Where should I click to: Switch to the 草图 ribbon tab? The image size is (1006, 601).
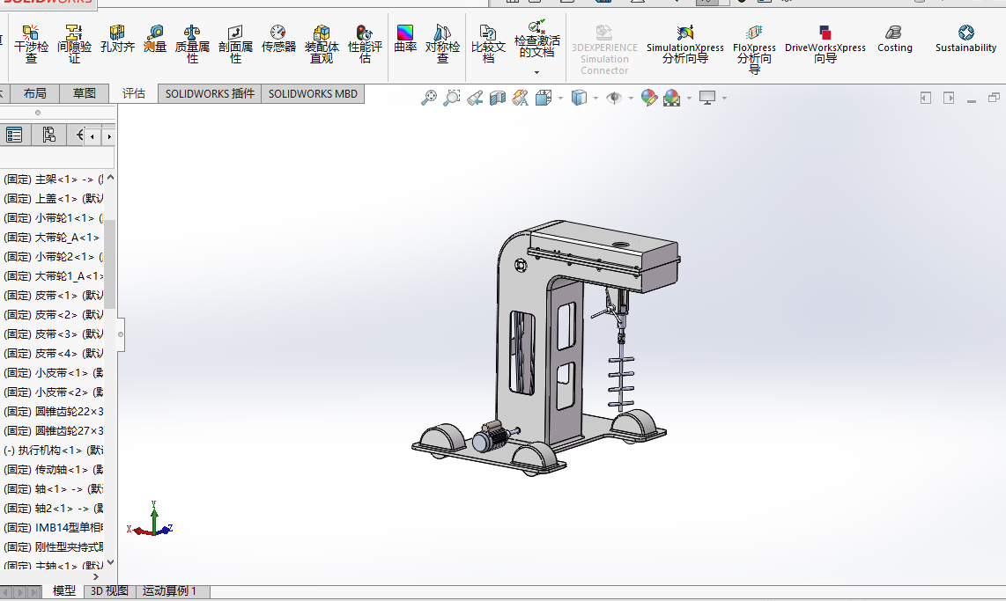coord(85,93)
